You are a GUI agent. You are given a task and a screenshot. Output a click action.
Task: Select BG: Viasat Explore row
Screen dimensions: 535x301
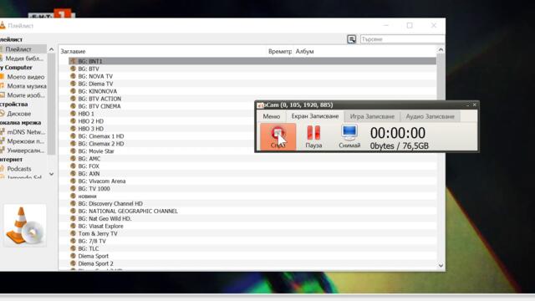coord(252,227)
